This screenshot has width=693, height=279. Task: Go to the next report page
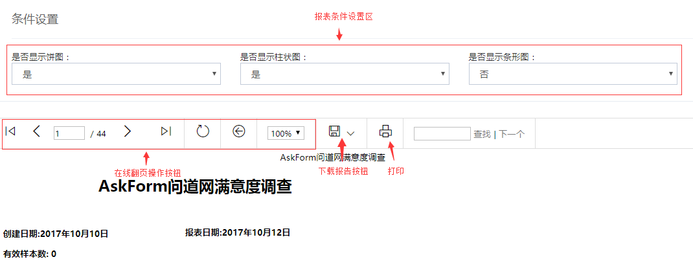pyautogui.click(x=128, y=131)
